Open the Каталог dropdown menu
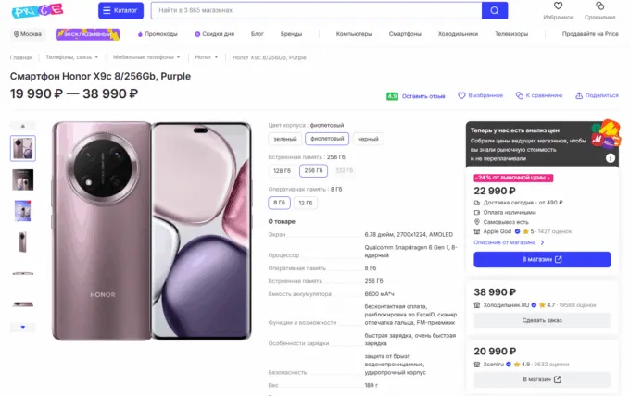The height and width of the screenshot is (396, 630). 120,10
